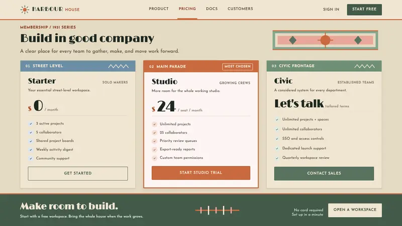Click the 'Quarterly workspace review' check icon
This screenshot has width=402, height=226.
(277, 158)
